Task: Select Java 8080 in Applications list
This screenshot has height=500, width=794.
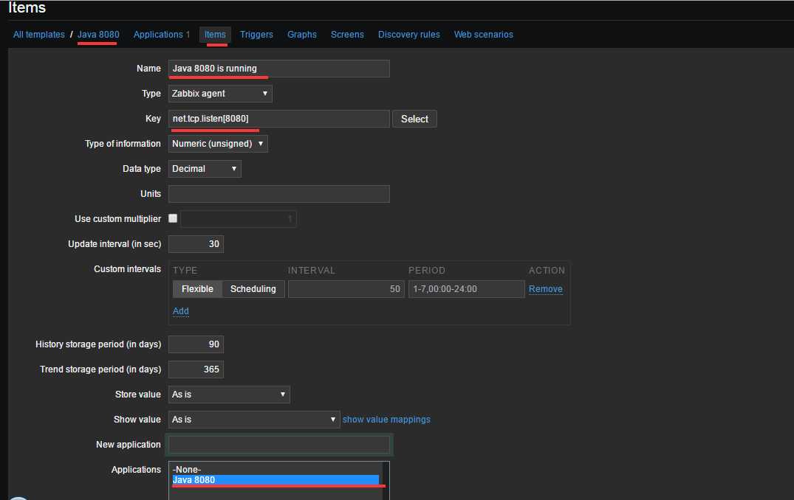Action: (275, 480)
